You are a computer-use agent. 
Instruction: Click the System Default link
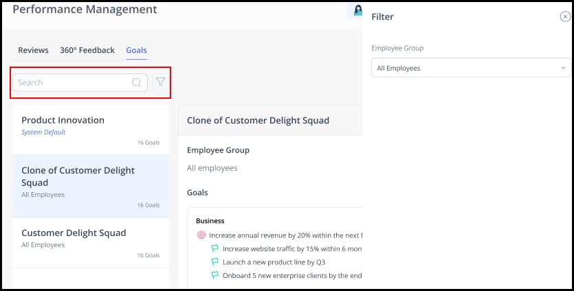click(43, 132)
